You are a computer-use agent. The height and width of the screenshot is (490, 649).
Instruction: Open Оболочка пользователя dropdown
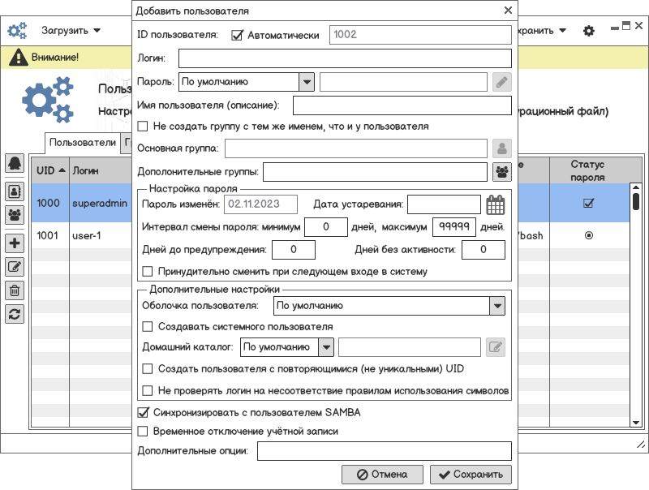point(497,306)
